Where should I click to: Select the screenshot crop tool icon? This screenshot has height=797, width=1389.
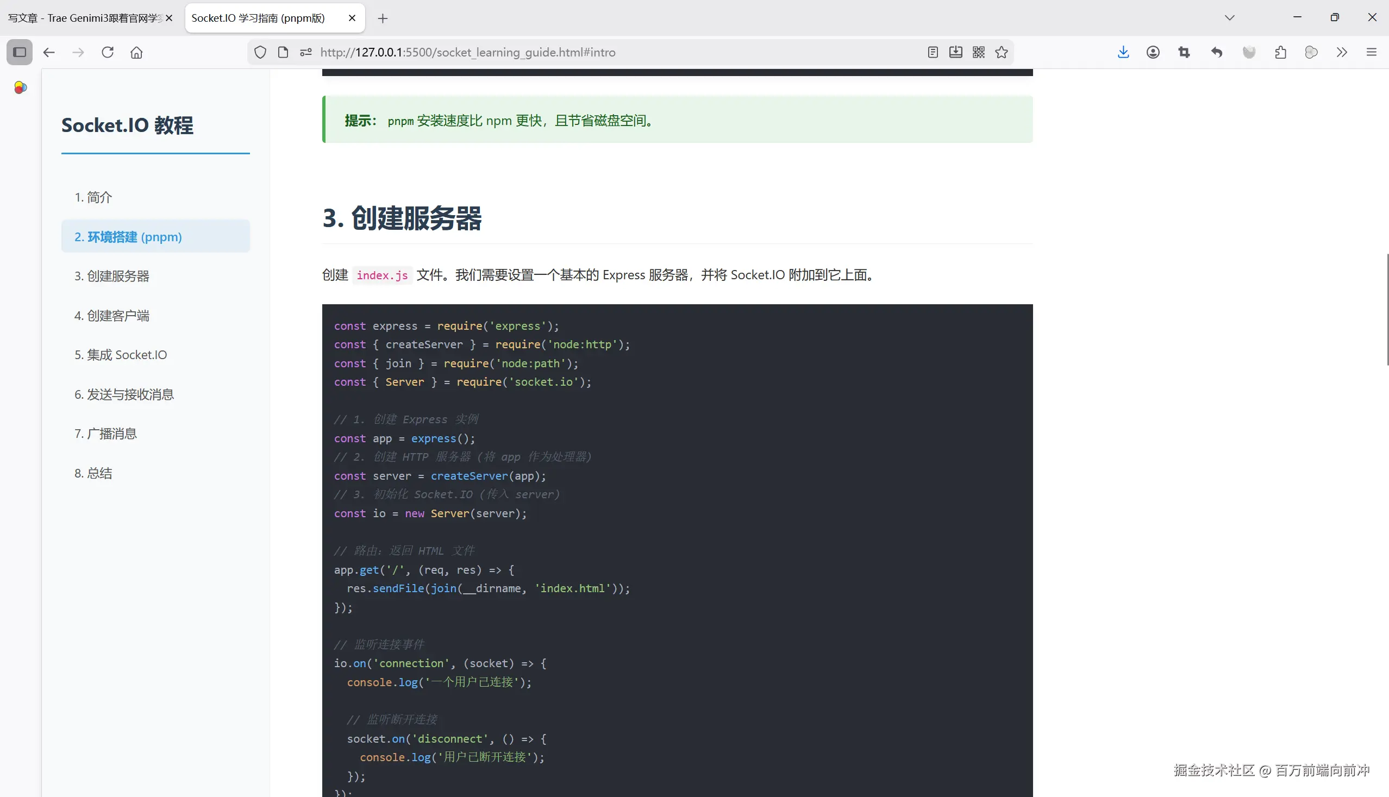coord(1183,52)
